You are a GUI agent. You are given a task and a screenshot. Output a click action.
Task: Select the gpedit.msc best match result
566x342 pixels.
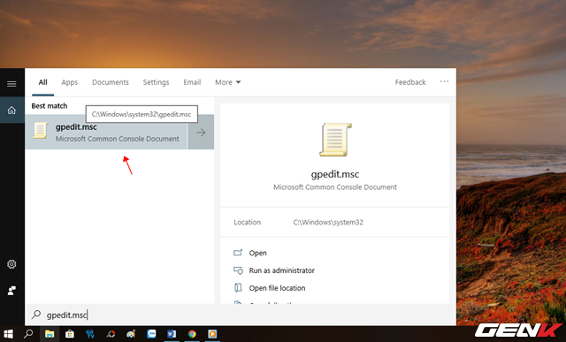coord(106,133)
